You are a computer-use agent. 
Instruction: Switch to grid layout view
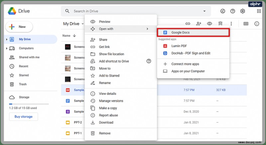[x=246, y=24]
